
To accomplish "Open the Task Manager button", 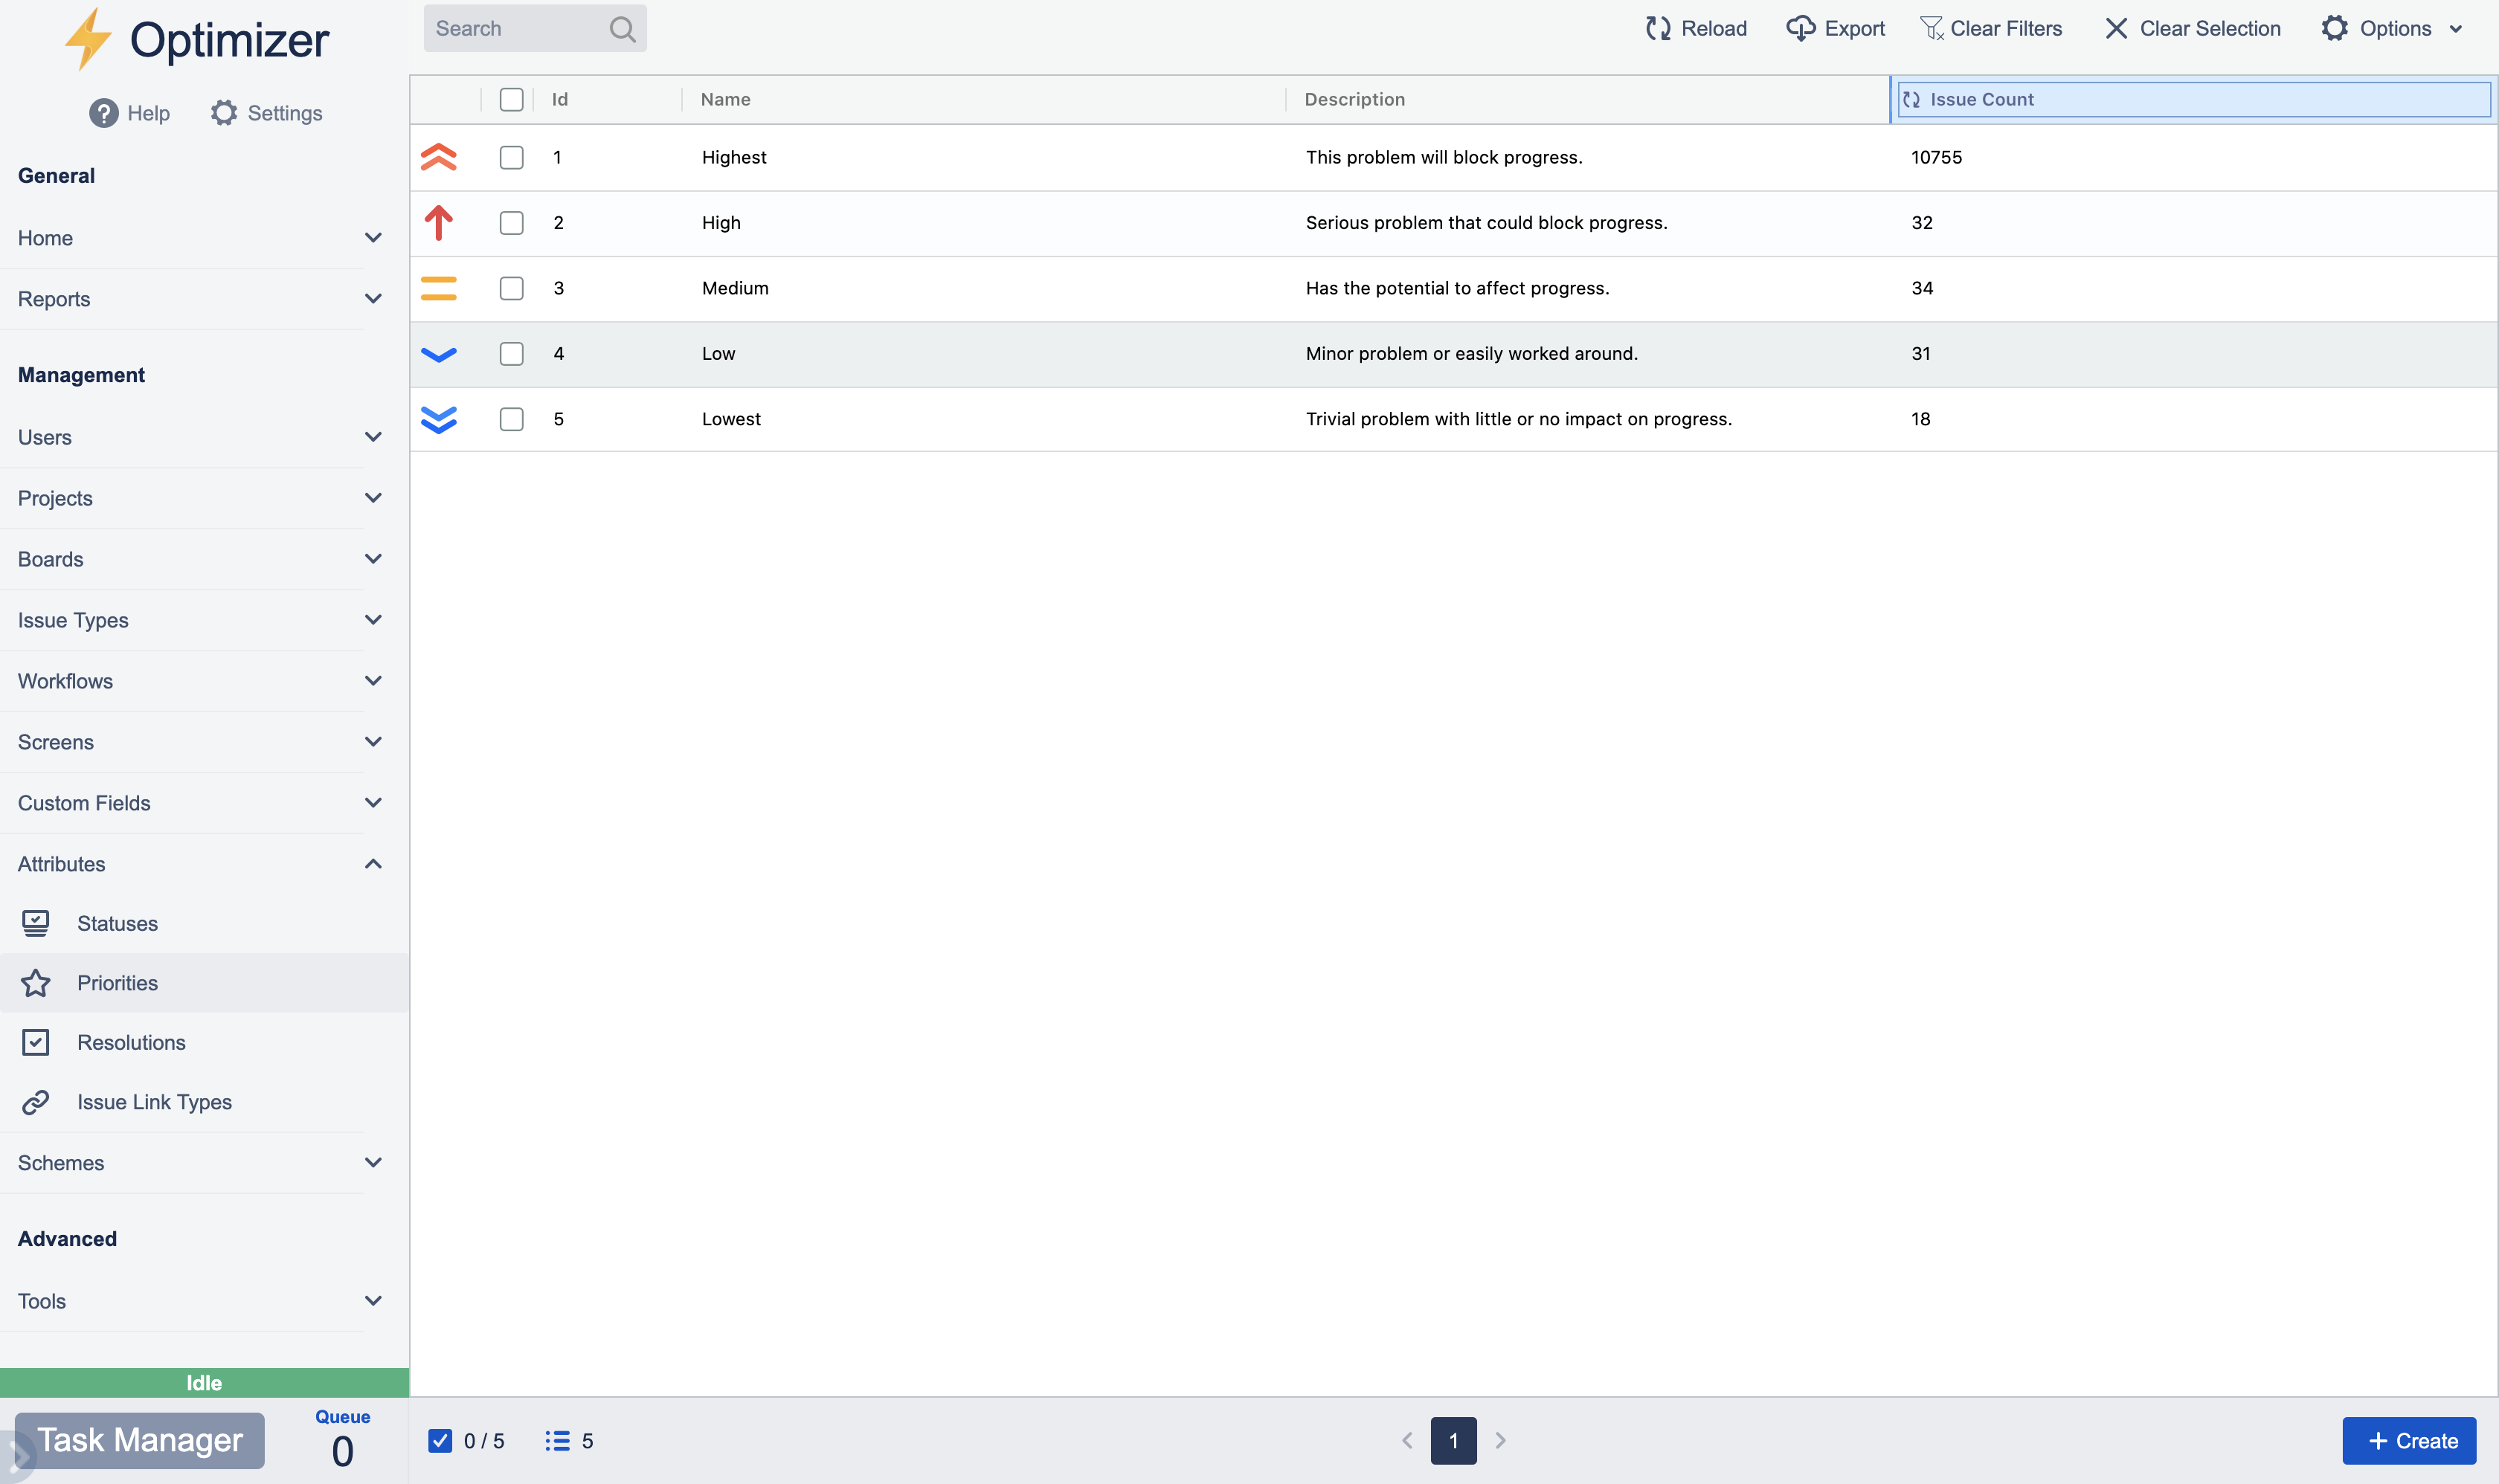I will pos(140,1440).
